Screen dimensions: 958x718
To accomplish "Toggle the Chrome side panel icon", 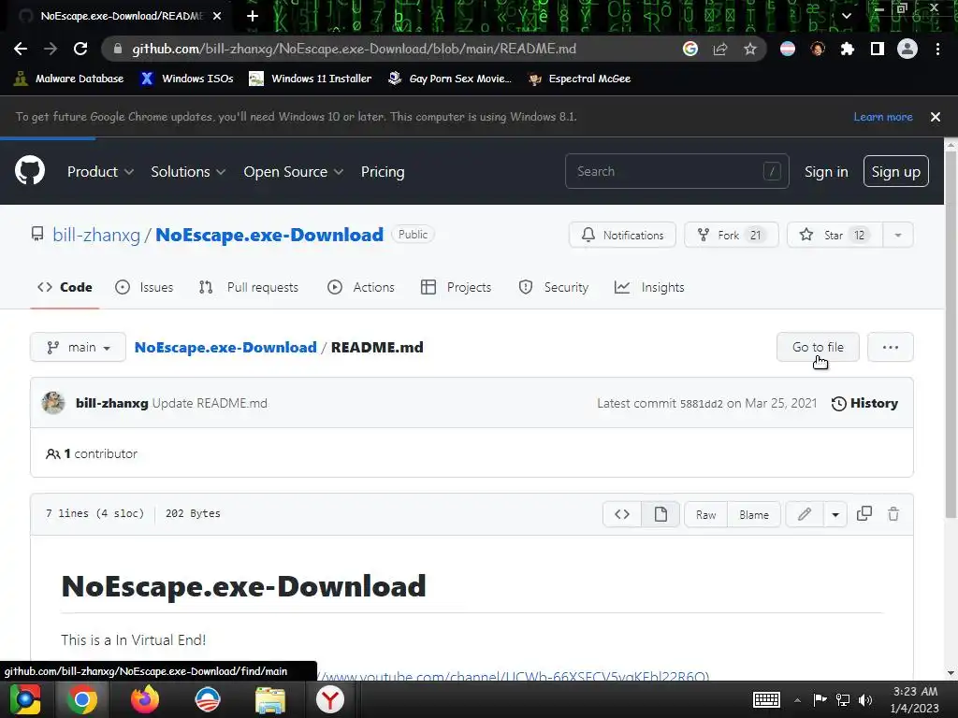I will point(878,49).
